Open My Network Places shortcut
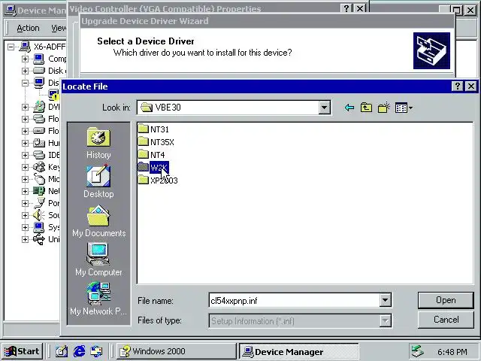Screen dimensions: 481x361 (x=98, y=299)
